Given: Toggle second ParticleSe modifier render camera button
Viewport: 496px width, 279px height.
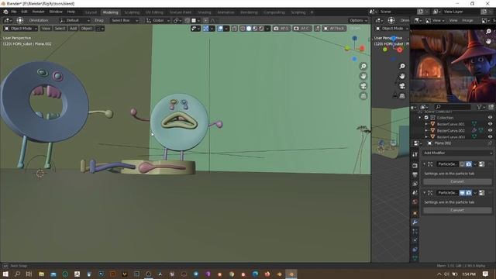Looking at the screenshot, I should [468, 192].
